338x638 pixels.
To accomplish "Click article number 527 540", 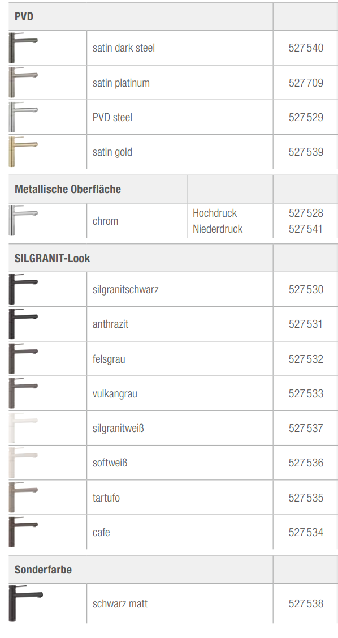I will pos(306,48).
